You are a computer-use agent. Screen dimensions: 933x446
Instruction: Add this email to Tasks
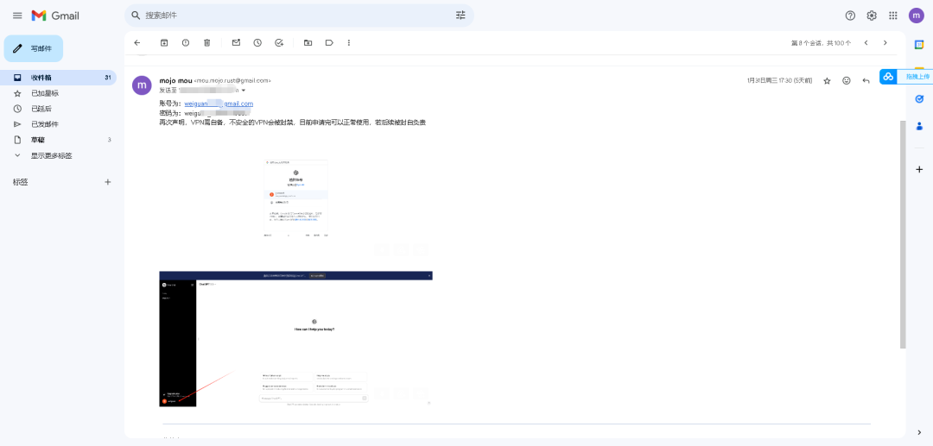coord(279,43)
